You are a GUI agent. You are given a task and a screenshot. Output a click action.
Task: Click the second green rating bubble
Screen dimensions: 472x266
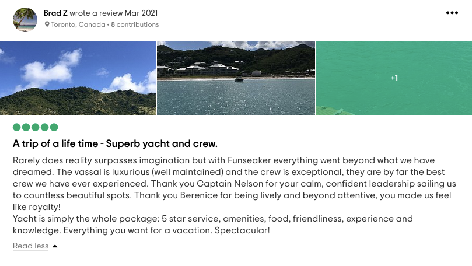[x=26, y=127]
